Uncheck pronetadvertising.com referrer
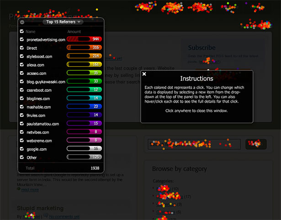Screen dimensions: 281x220 22,39
